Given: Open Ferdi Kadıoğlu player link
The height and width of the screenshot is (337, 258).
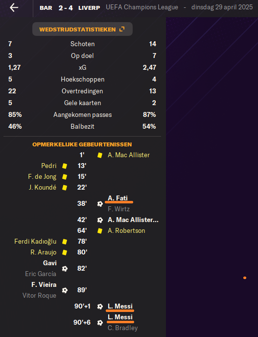Looking at the screenshot, I should [35, 241].
